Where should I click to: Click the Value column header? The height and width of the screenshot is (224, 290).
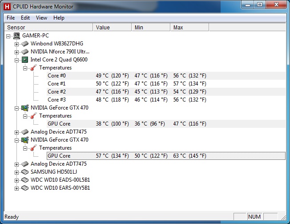point(112,28)
